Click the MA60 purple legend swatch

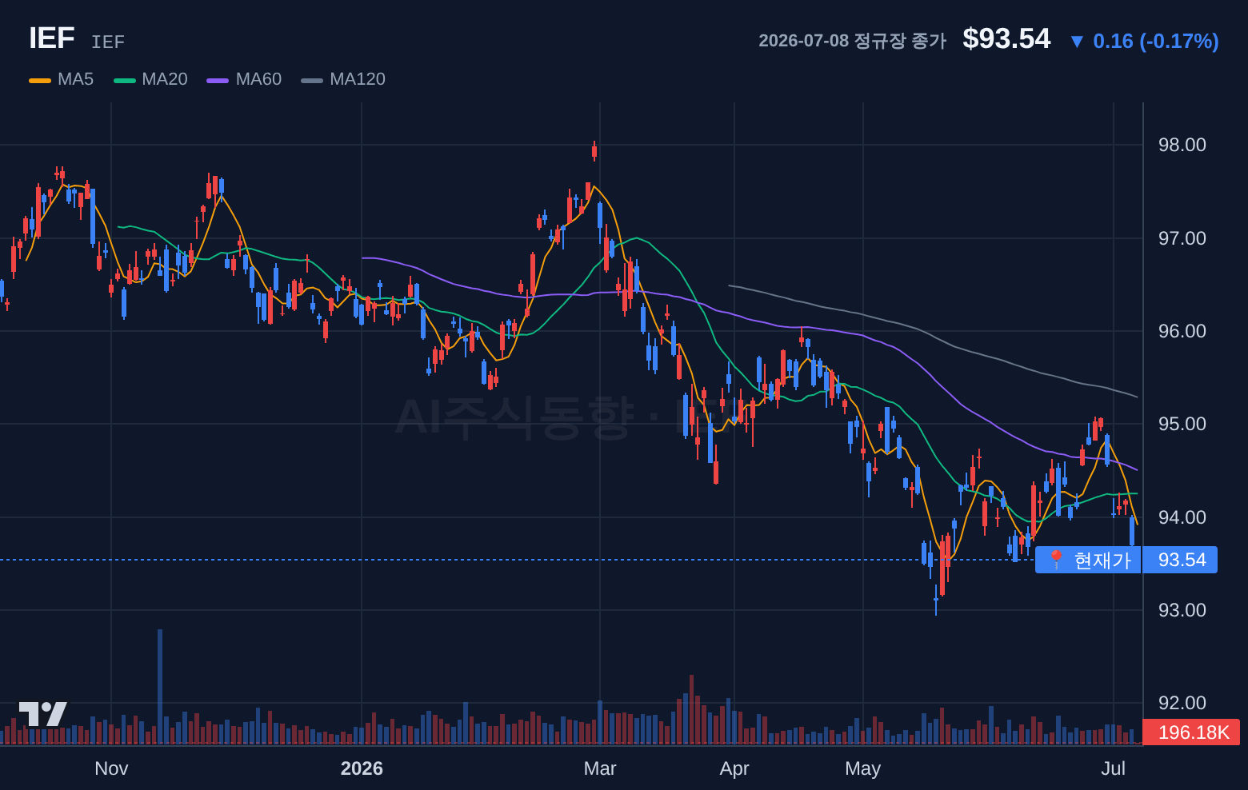218,80
